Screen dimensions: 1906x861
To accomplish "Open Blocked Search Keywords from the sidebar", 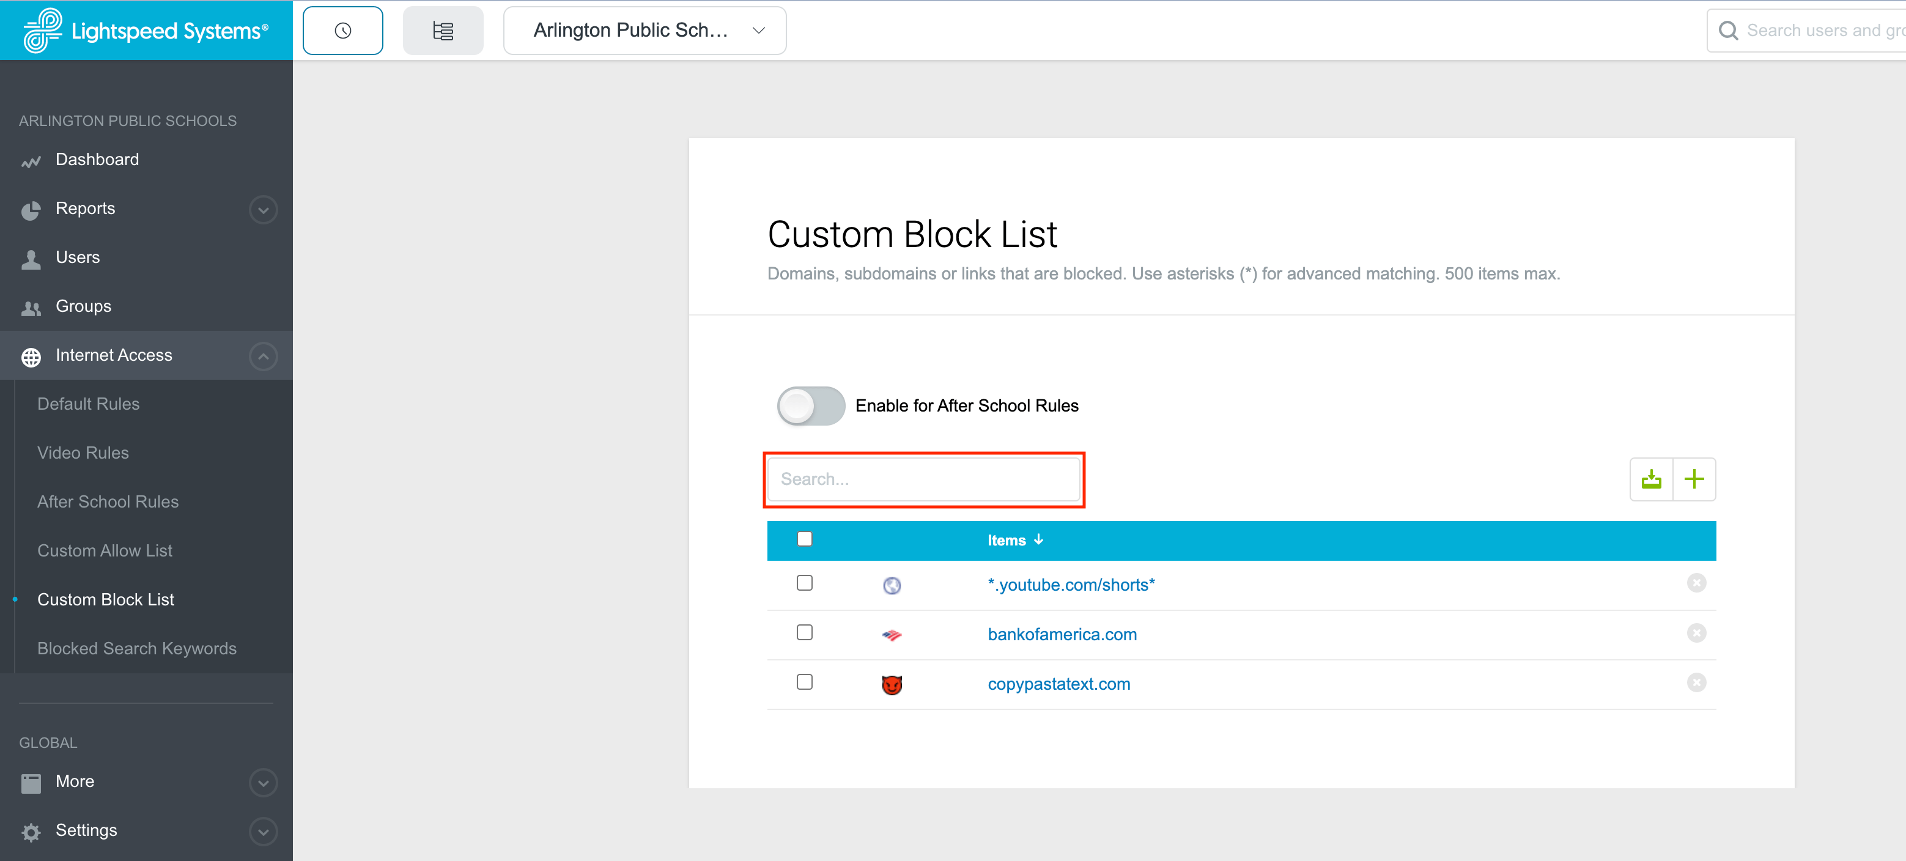I will tap(136, 649).
